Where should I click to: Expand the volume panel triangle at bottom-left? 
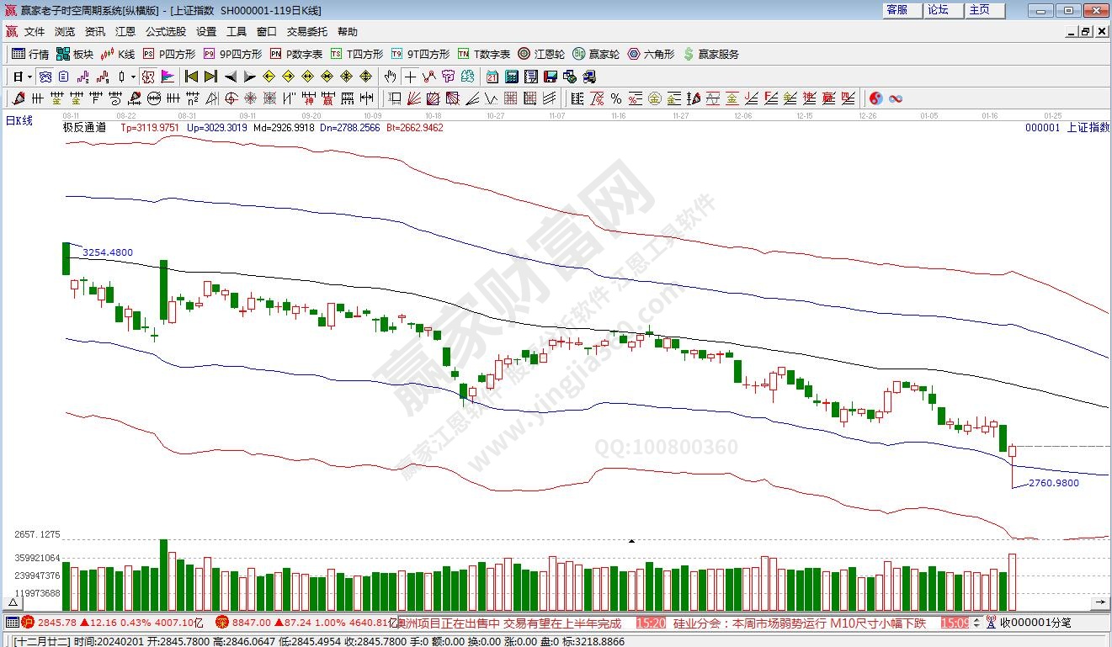13,602
